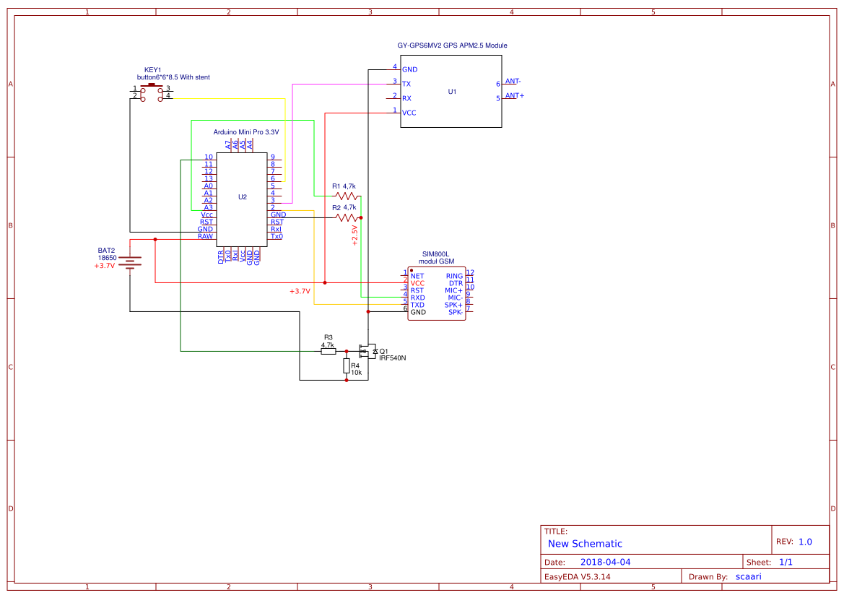The image size is (844, 598).
Task: Click the BAT2 18650 battery symbol
Action: (x=130, y=264)
